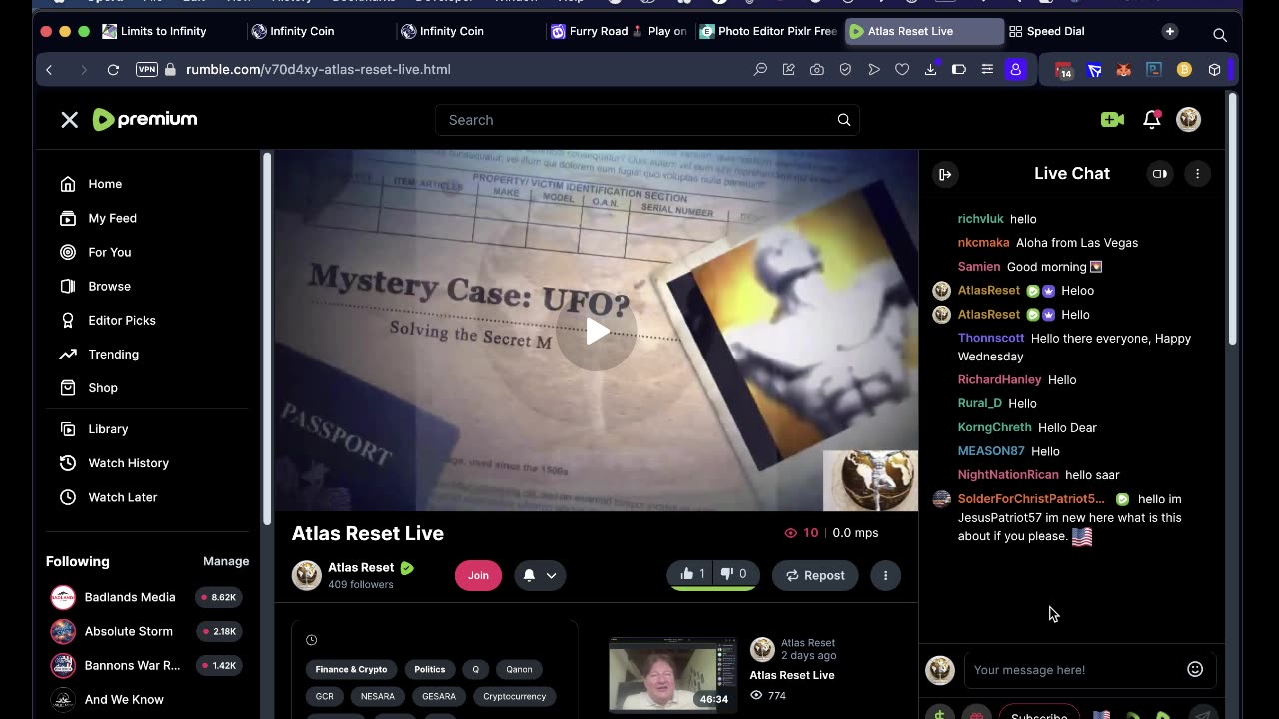Dislike the Atlas Reset Live video
1279x719 pixels.
[x=735, y=574]
